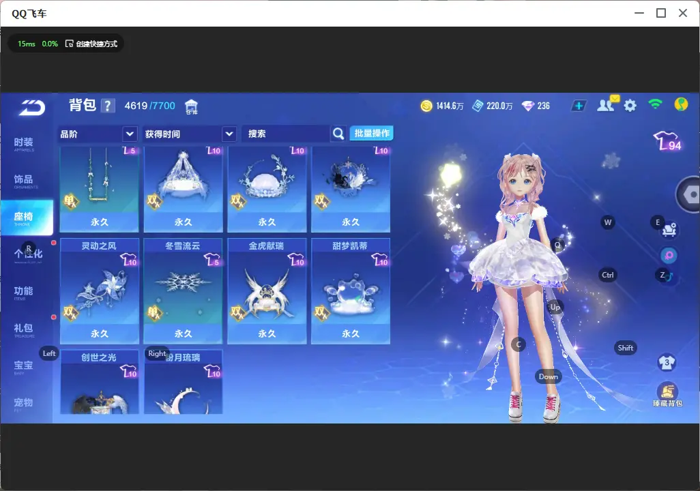
Task: Click the E key overlay button
Action: pos(658,222)
